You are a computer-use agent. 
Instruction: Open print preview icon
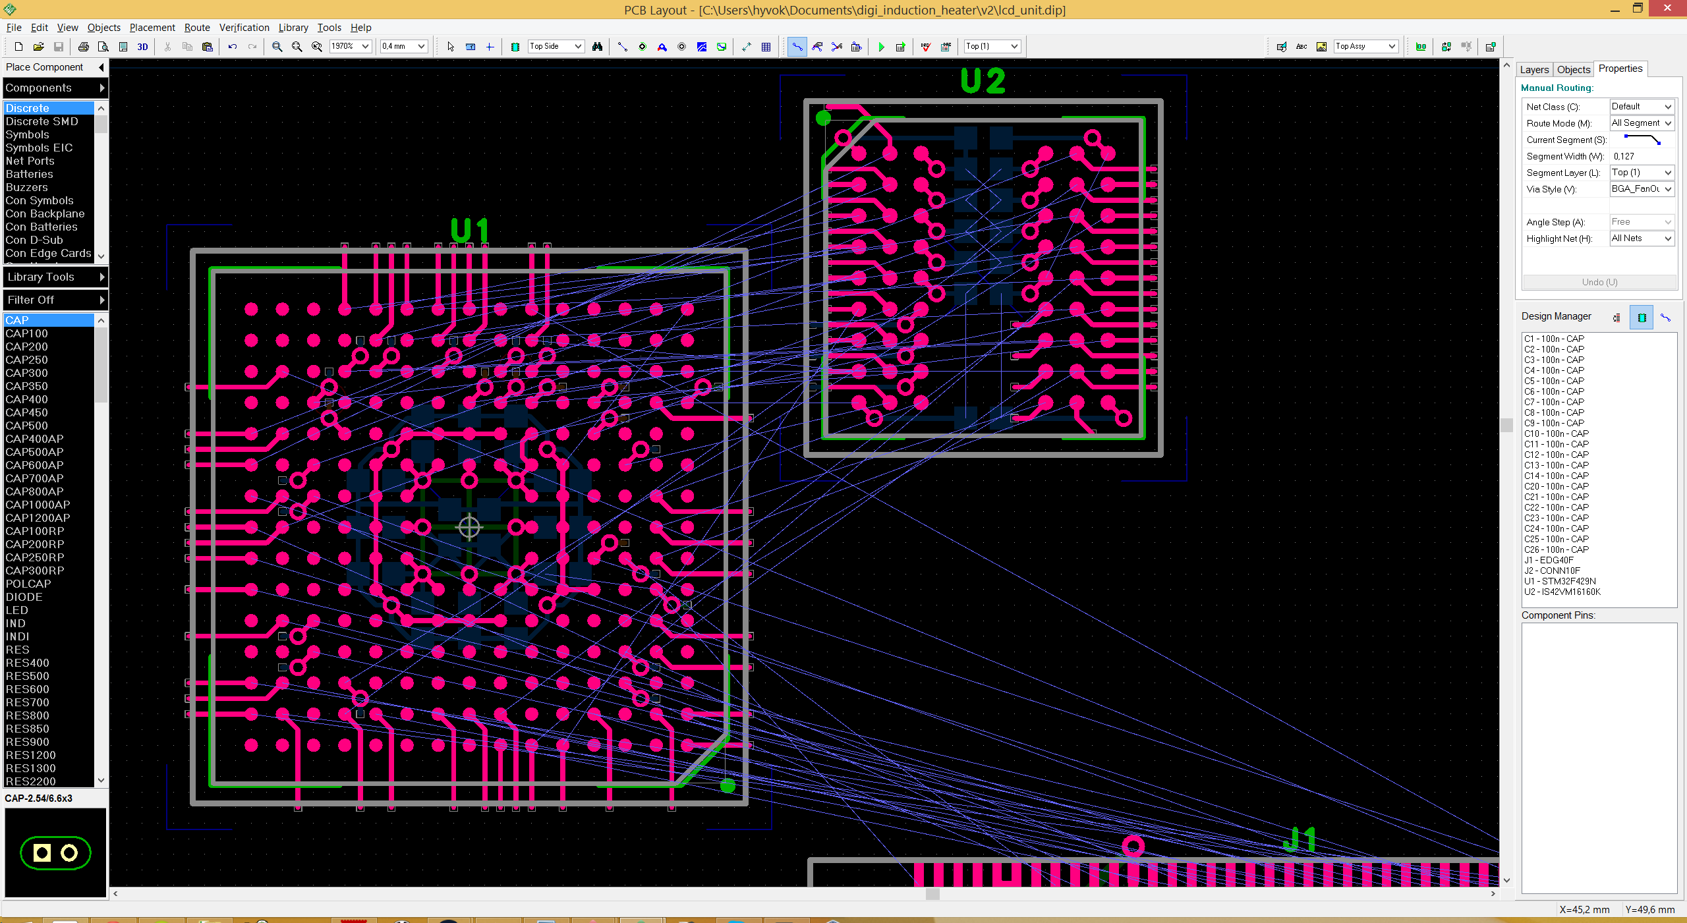click(103, 46)
